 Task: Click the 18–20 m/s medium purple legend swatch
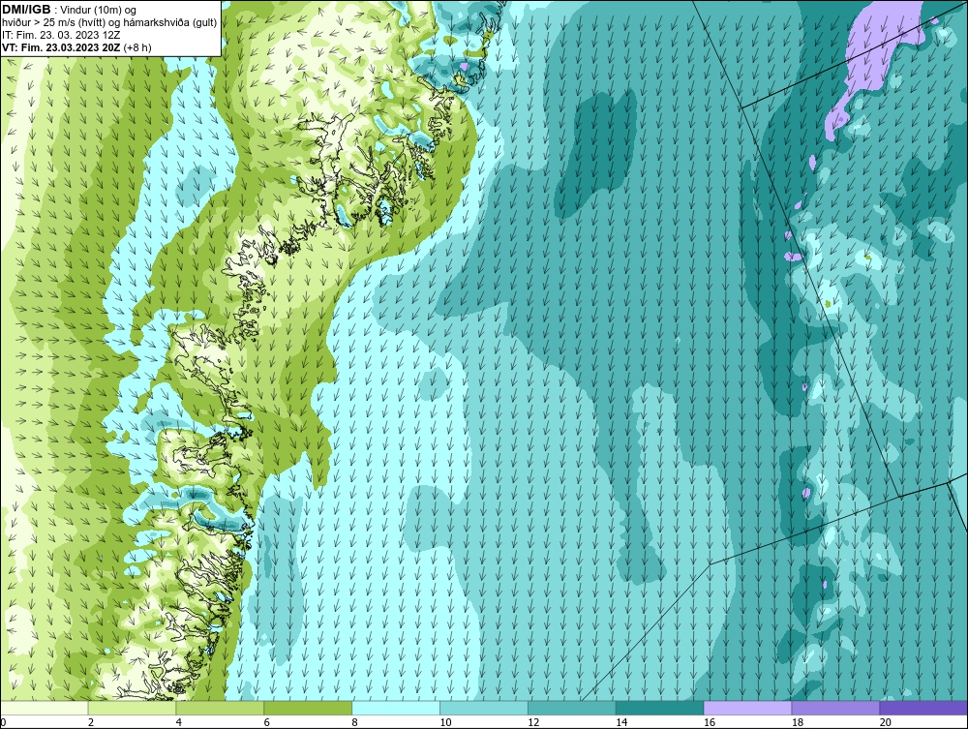836,708
